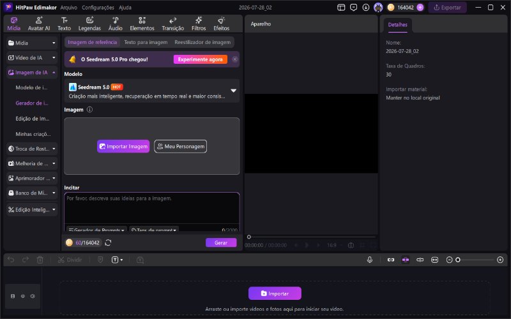Screen dimensions: 511x319
Task: Toggle the track link icon
Action: point(391,260)
